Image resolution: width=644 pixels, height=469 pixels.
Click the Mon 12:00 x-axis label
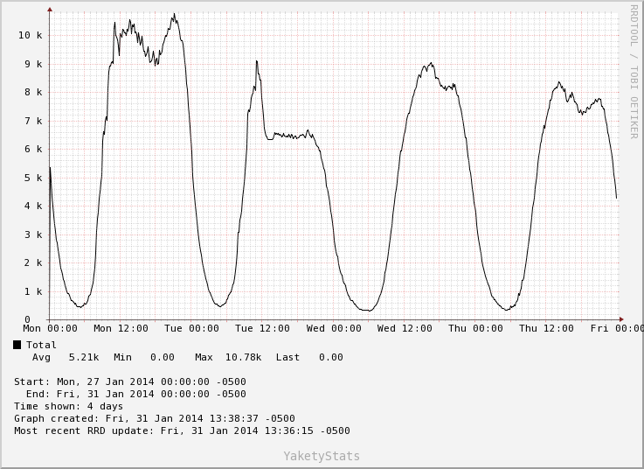[121, 329]
